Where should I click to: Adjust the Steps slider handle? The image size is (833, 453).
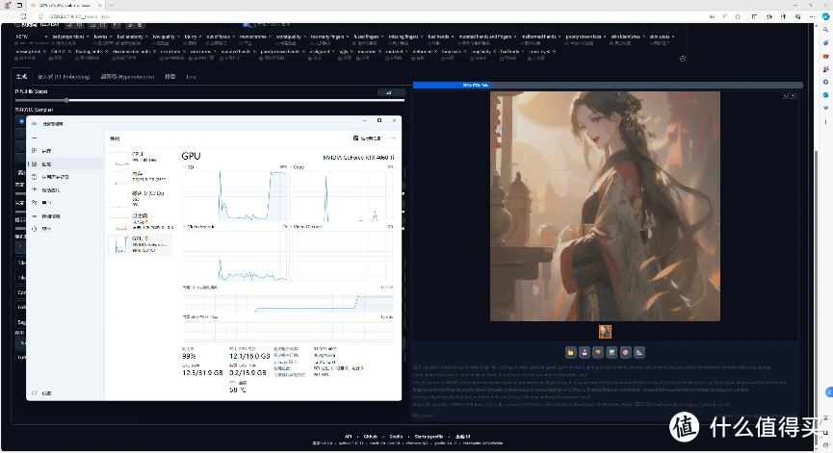(66, 100)
